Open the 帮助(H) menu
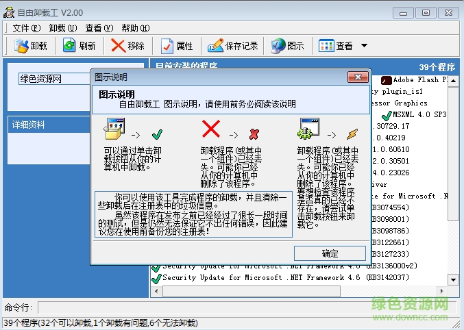Image resolution: width=464 pixels, height=330 pixels. click(x=136, y=28)
